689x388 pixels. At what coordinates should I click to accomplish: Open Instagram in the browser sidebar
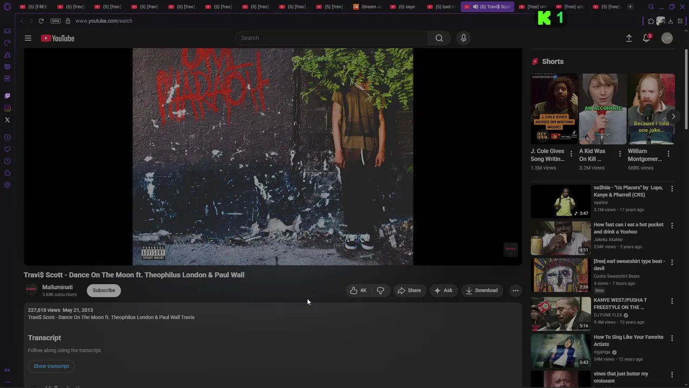click(x=7, y=108)
